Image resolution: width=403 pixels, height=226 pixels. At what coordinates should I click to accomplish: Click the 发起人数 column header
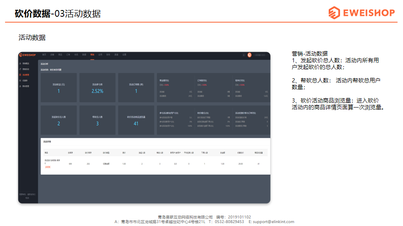pyautogui.click(x=142, y=153)
